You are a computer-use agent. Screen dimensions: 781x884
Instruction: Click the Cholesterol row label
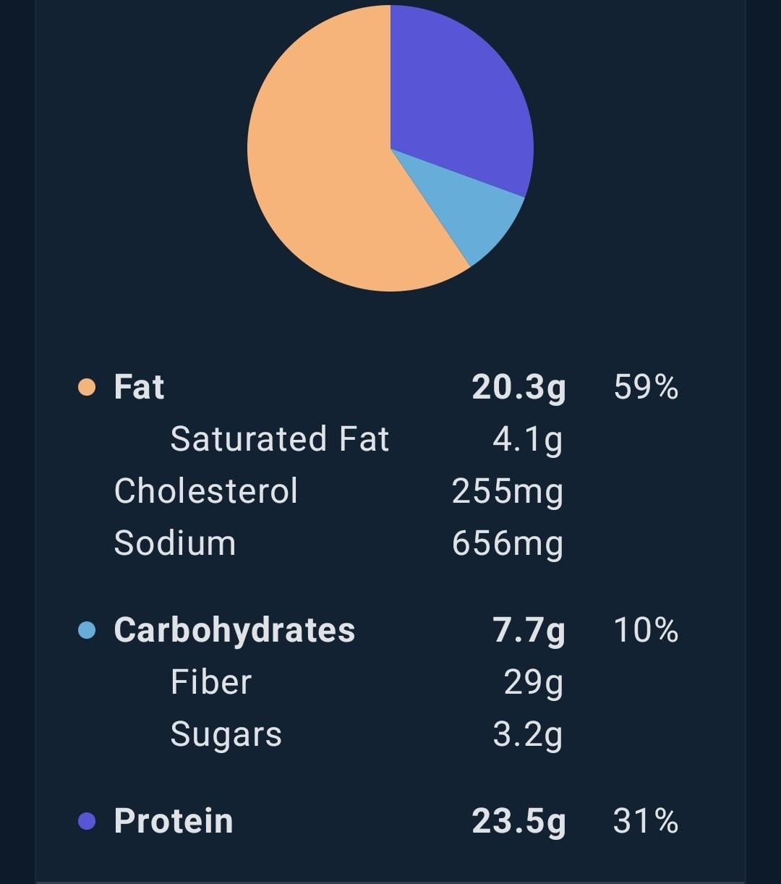206,491
